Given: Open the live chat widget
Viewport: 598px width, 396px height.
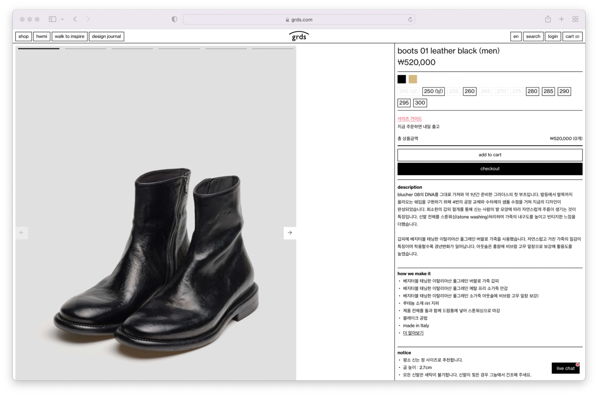Looking at the screenshot, I should point(566,368).
